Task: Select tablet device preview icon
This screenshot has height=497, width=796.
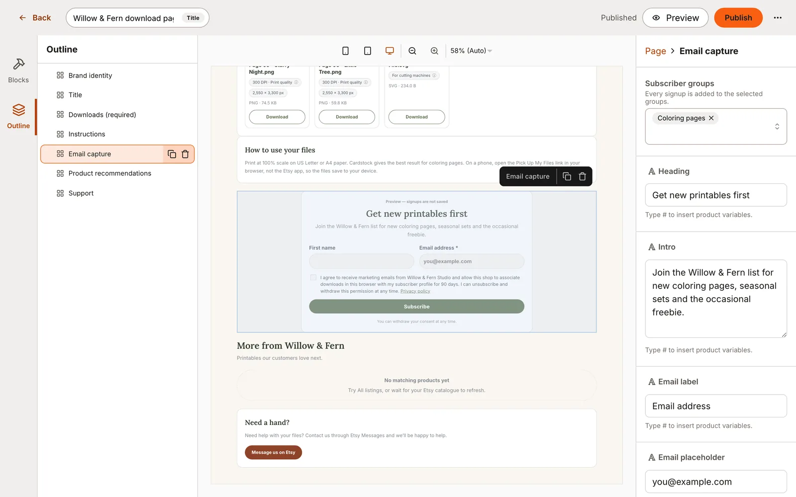Action: point(368,51)
